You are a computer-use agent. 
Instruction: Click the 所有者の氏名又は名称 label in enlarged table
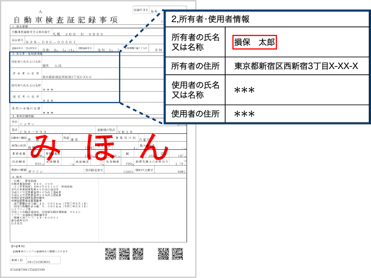coord(196,42)
